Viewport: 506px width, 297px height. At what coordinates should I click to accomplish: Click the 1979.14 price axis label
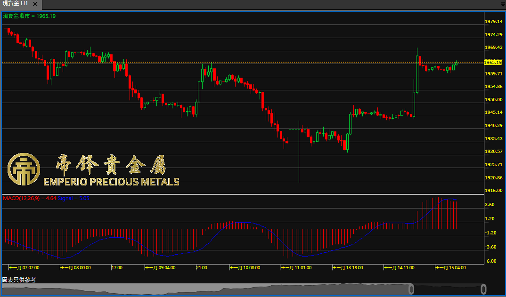coord(494,21)
